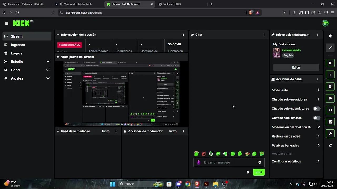
Task: Toggle the camera stream info widget icon in sidebar
Action: click(330, 122)
